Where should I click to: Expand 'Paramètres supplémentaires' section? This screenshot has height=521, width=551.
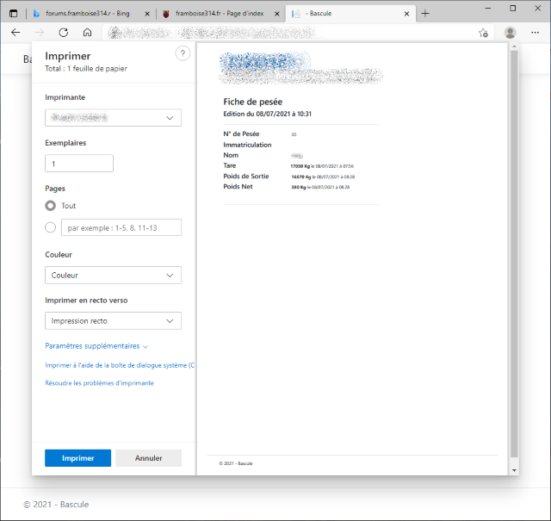coord(96,346)
